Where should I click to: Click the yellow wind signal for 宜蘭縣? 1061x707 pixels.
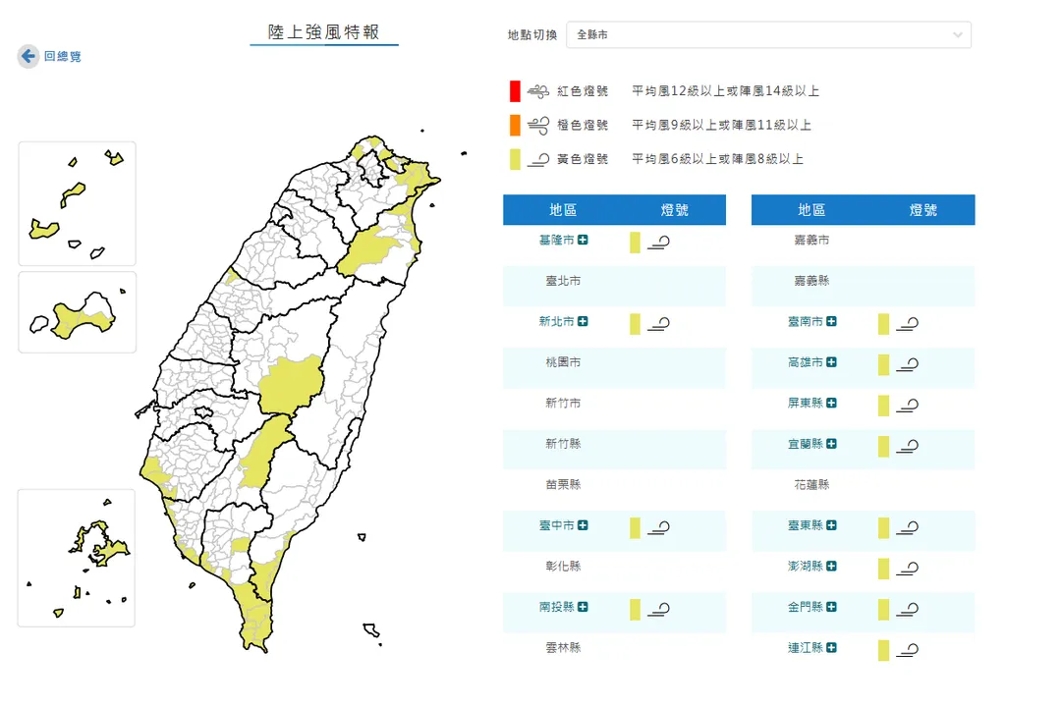[898, 446]
